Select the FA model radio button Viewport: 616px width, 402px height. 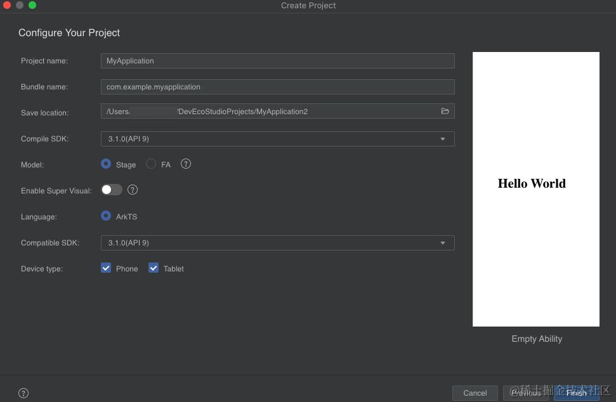click(x=151, y=164)
